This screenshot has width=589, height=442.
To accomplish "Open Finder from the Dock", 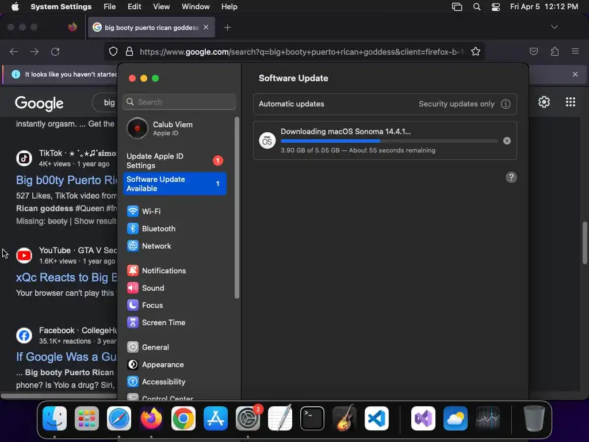I will 55,418.
